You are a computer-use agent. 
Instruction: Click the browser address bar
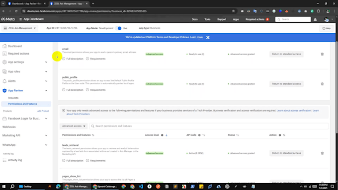tap(129, 11)
